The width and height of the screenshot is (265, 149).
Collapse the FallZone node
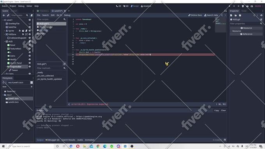pos(5,34)
